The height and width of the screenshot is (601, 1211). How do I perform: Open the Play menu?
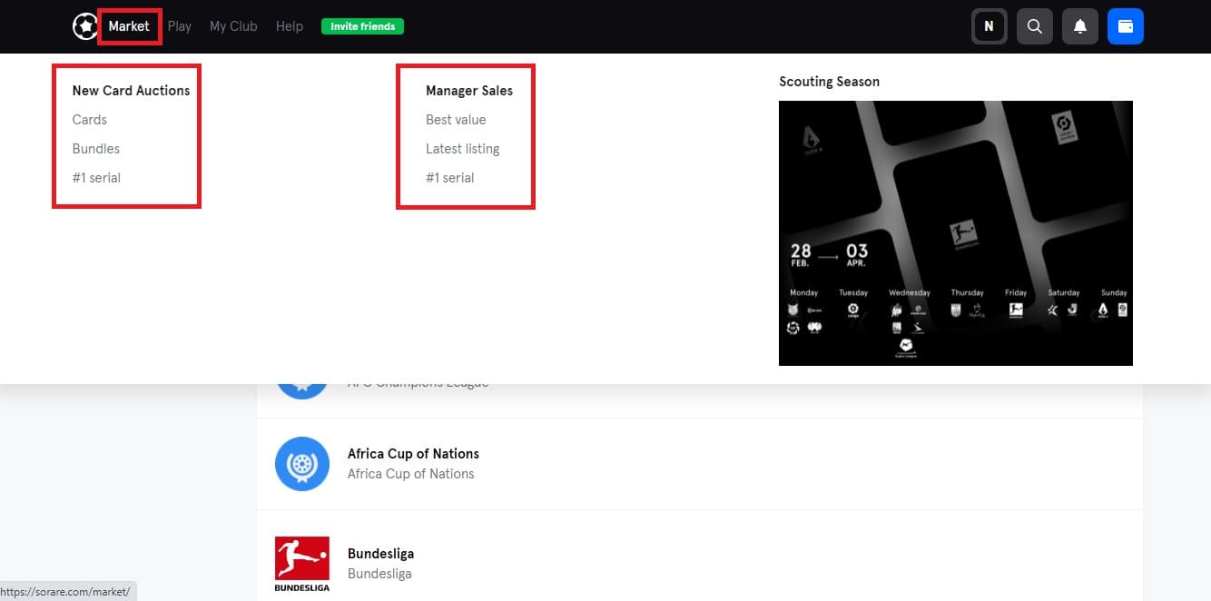coord(180,26)
